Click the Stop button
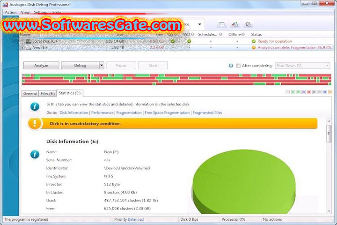The height and width of the screenshot is (225, 337). click(153, 65)
